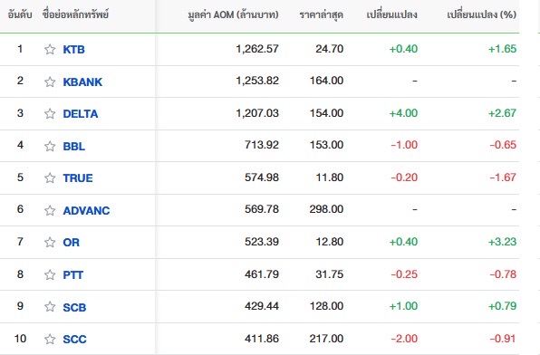The height and width of the screenshot is (355, 540).
Task: Toggle favorite star for PTT
Action: click(x=50, y=274)
